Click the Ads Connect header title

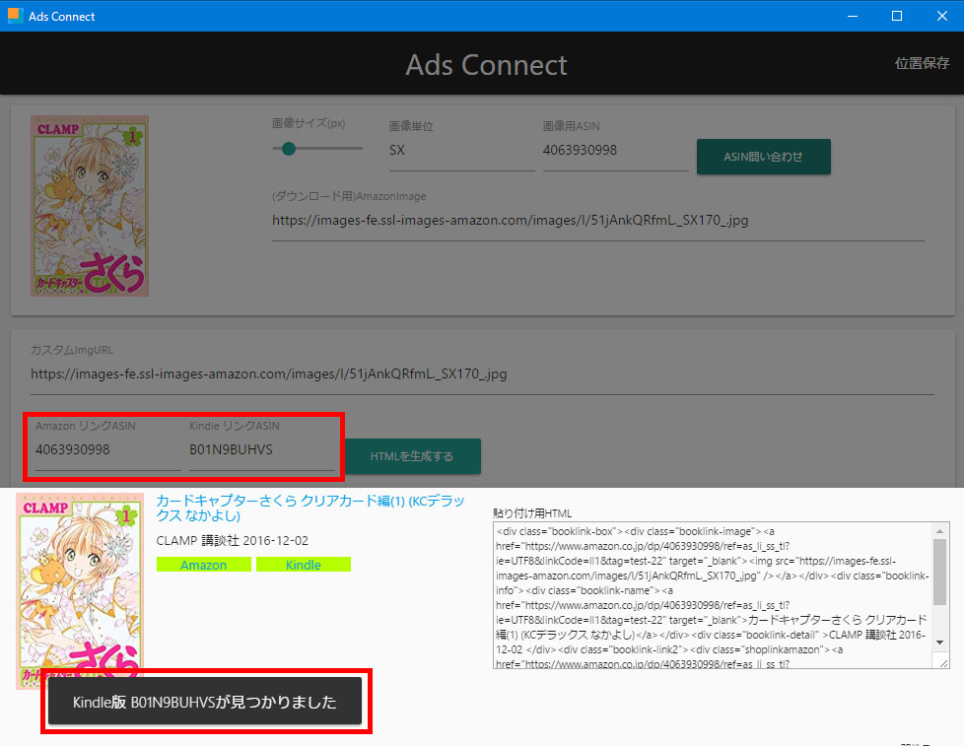coord(486,64)
